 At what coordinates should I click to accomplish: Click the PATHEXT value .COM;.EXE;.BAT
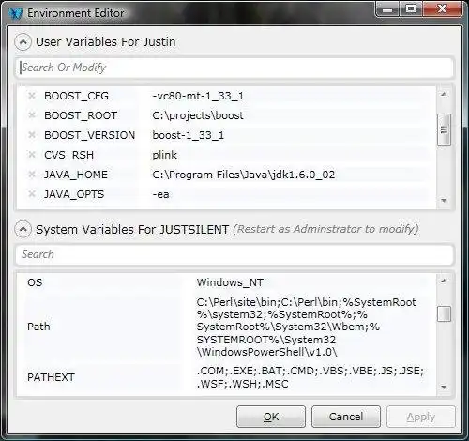310,377
